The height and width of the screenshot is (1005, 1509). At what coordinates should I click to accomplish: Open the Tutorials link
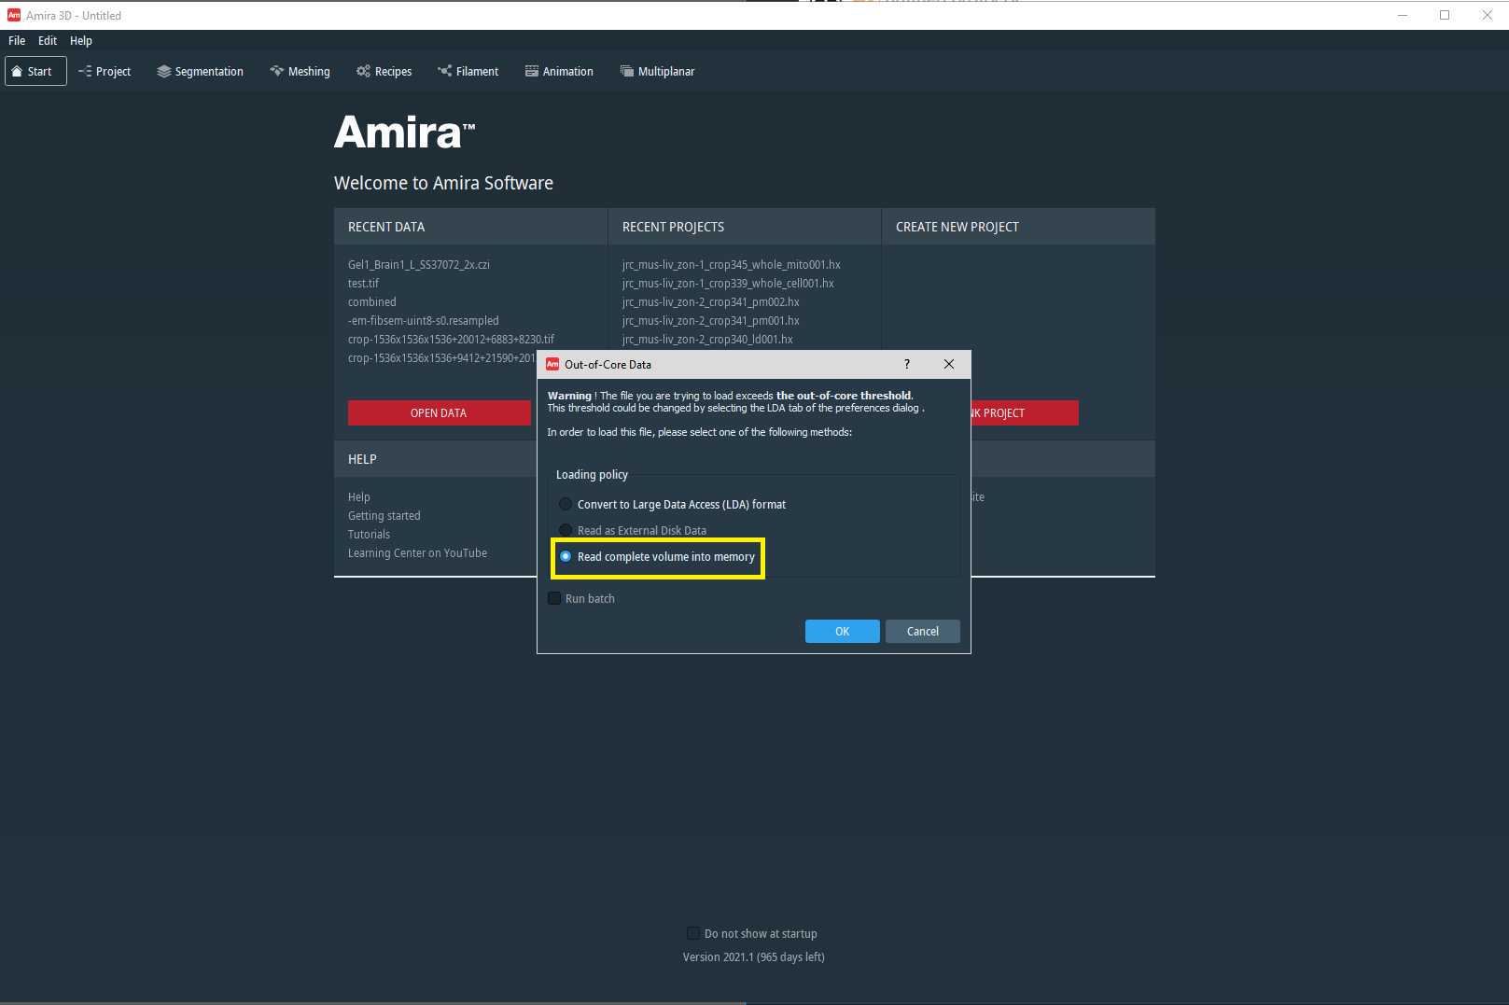pos(369,534)
